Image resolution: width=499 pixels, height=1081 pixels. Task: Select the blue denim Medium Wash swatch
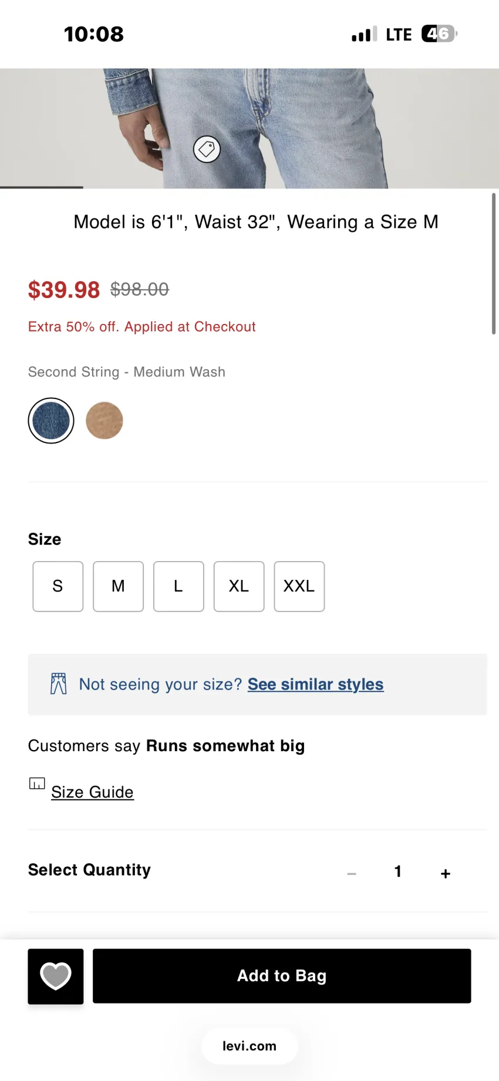click(x=51, y=421)
